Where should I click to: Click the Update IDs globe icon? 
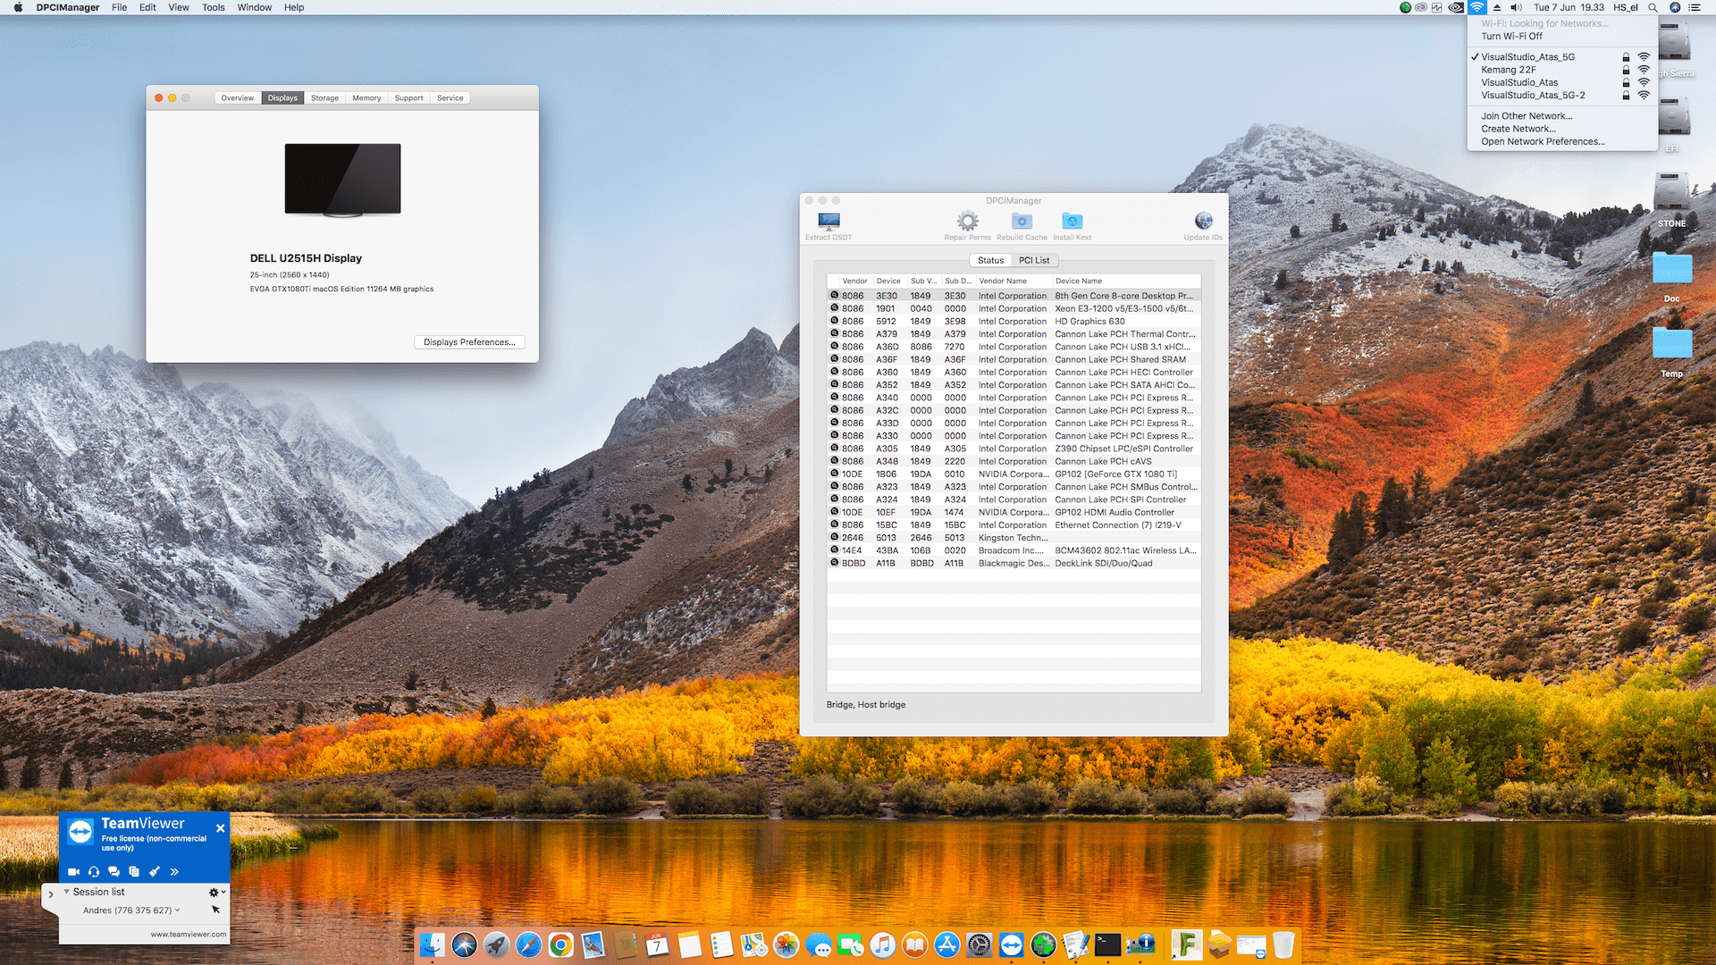pos(1203,221)
